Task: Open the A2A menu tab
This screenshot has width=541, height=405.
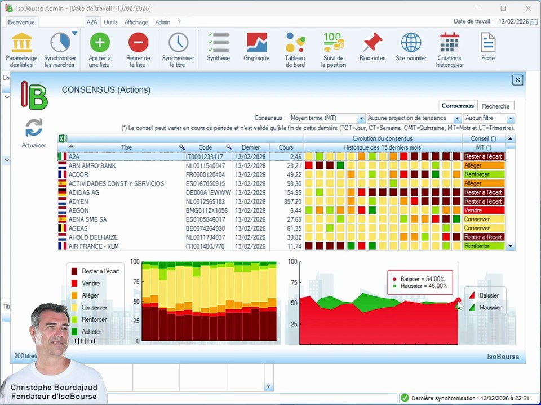Action: point(92,22)
